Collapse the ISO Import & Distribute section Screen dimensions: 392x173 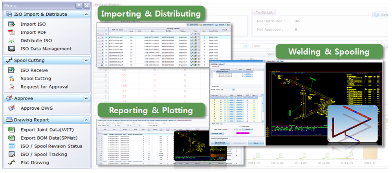(86, 14)
